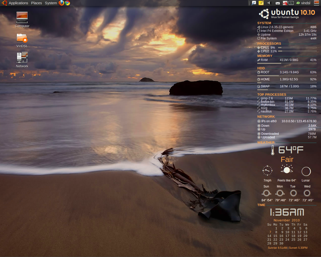The image size is (321, 257).
Task: Click the lunar phase circle in the weather widget
Action: click(306, 171)
